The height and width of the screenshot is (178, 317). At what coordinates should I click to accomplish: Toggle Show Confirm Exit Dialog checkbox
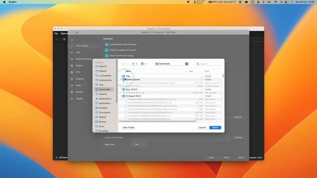tap(106, 56)
